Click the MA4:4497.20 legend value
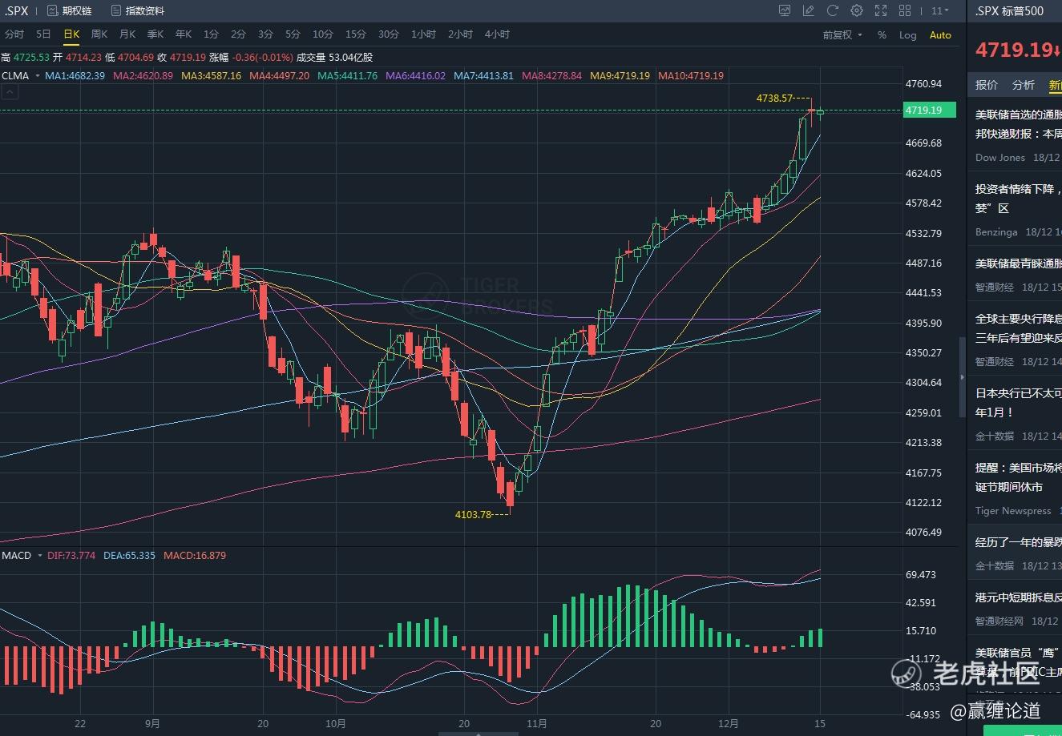This screenshot has height=736, width=1062. point(279,76)
